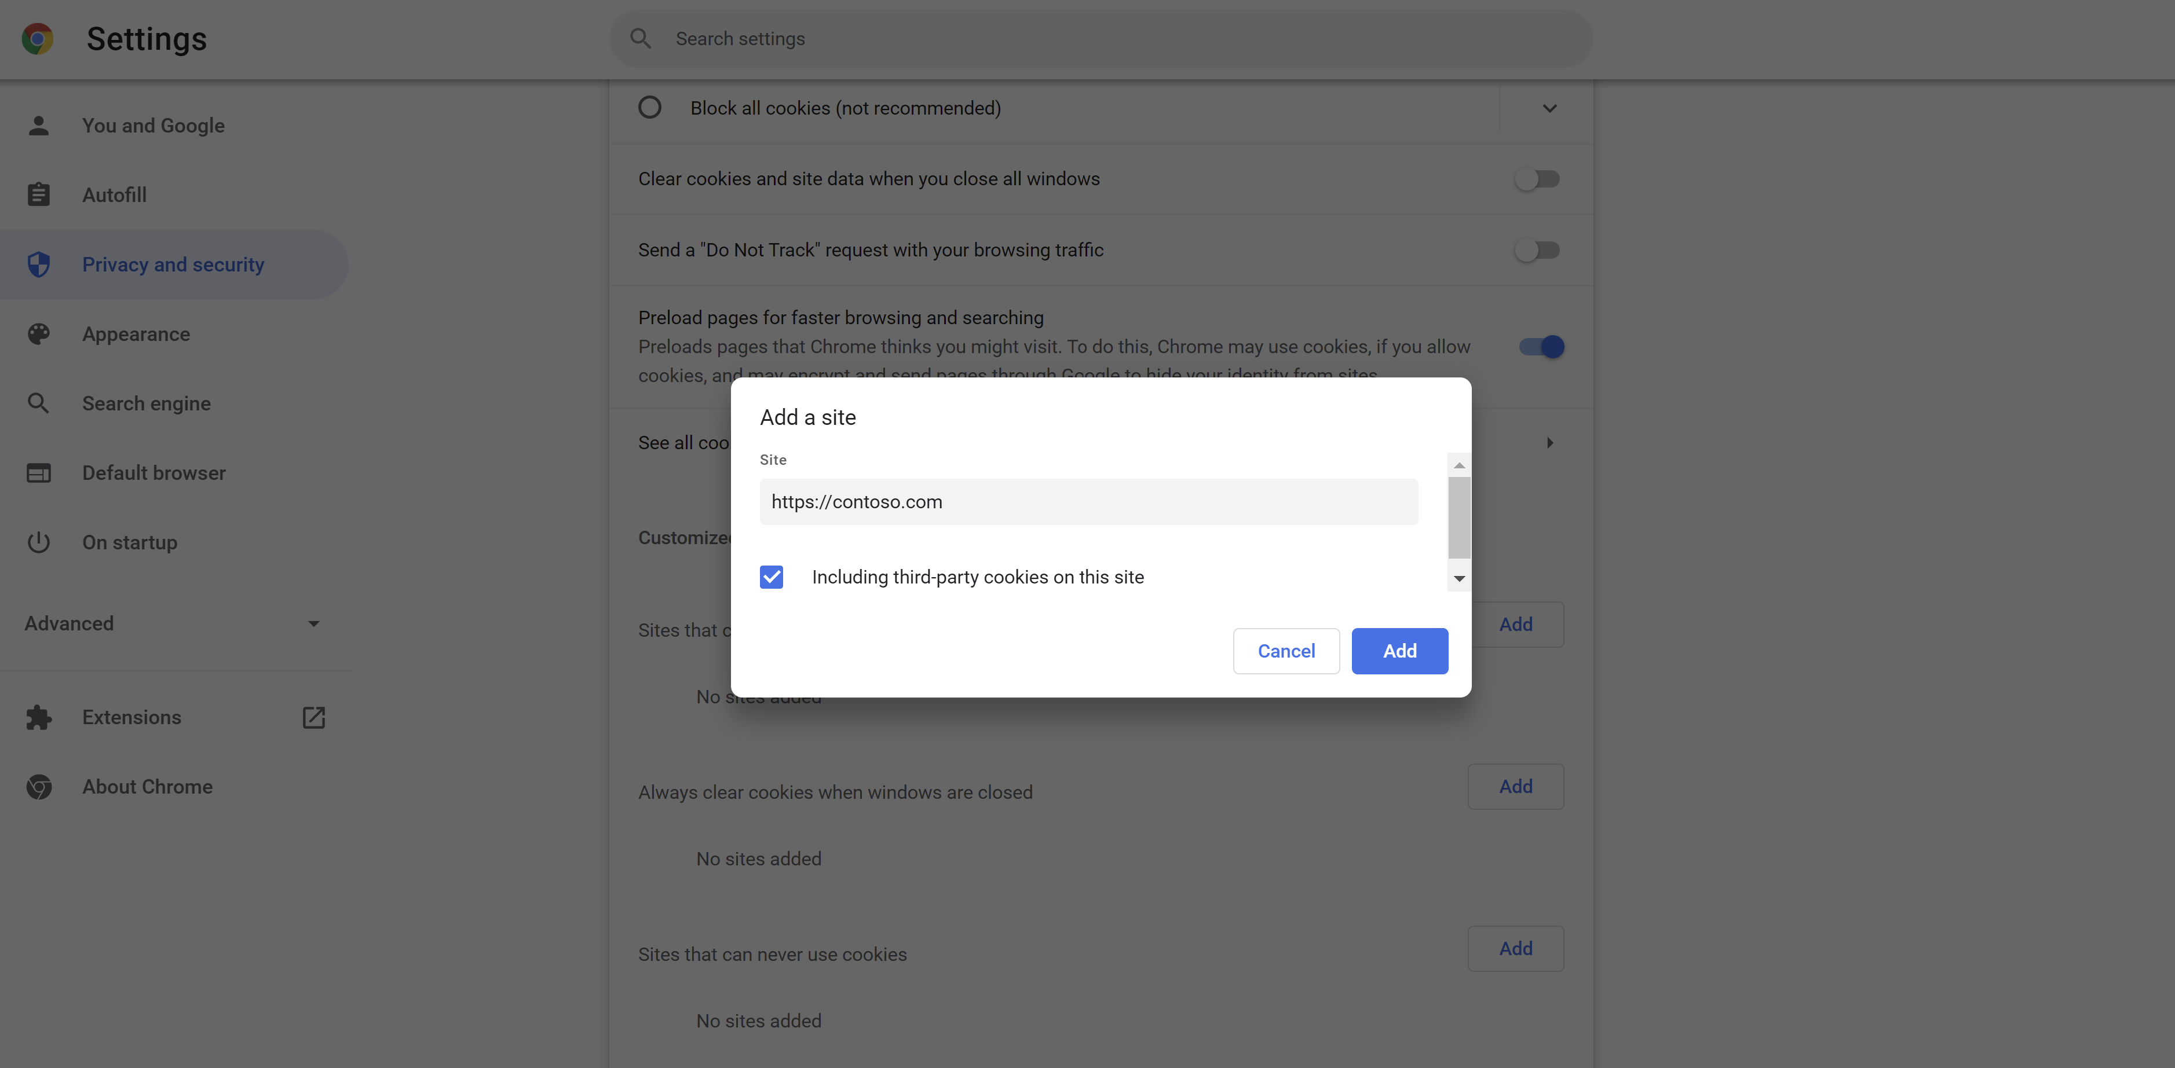Open Extensions external link icon

tap(313, 717)
